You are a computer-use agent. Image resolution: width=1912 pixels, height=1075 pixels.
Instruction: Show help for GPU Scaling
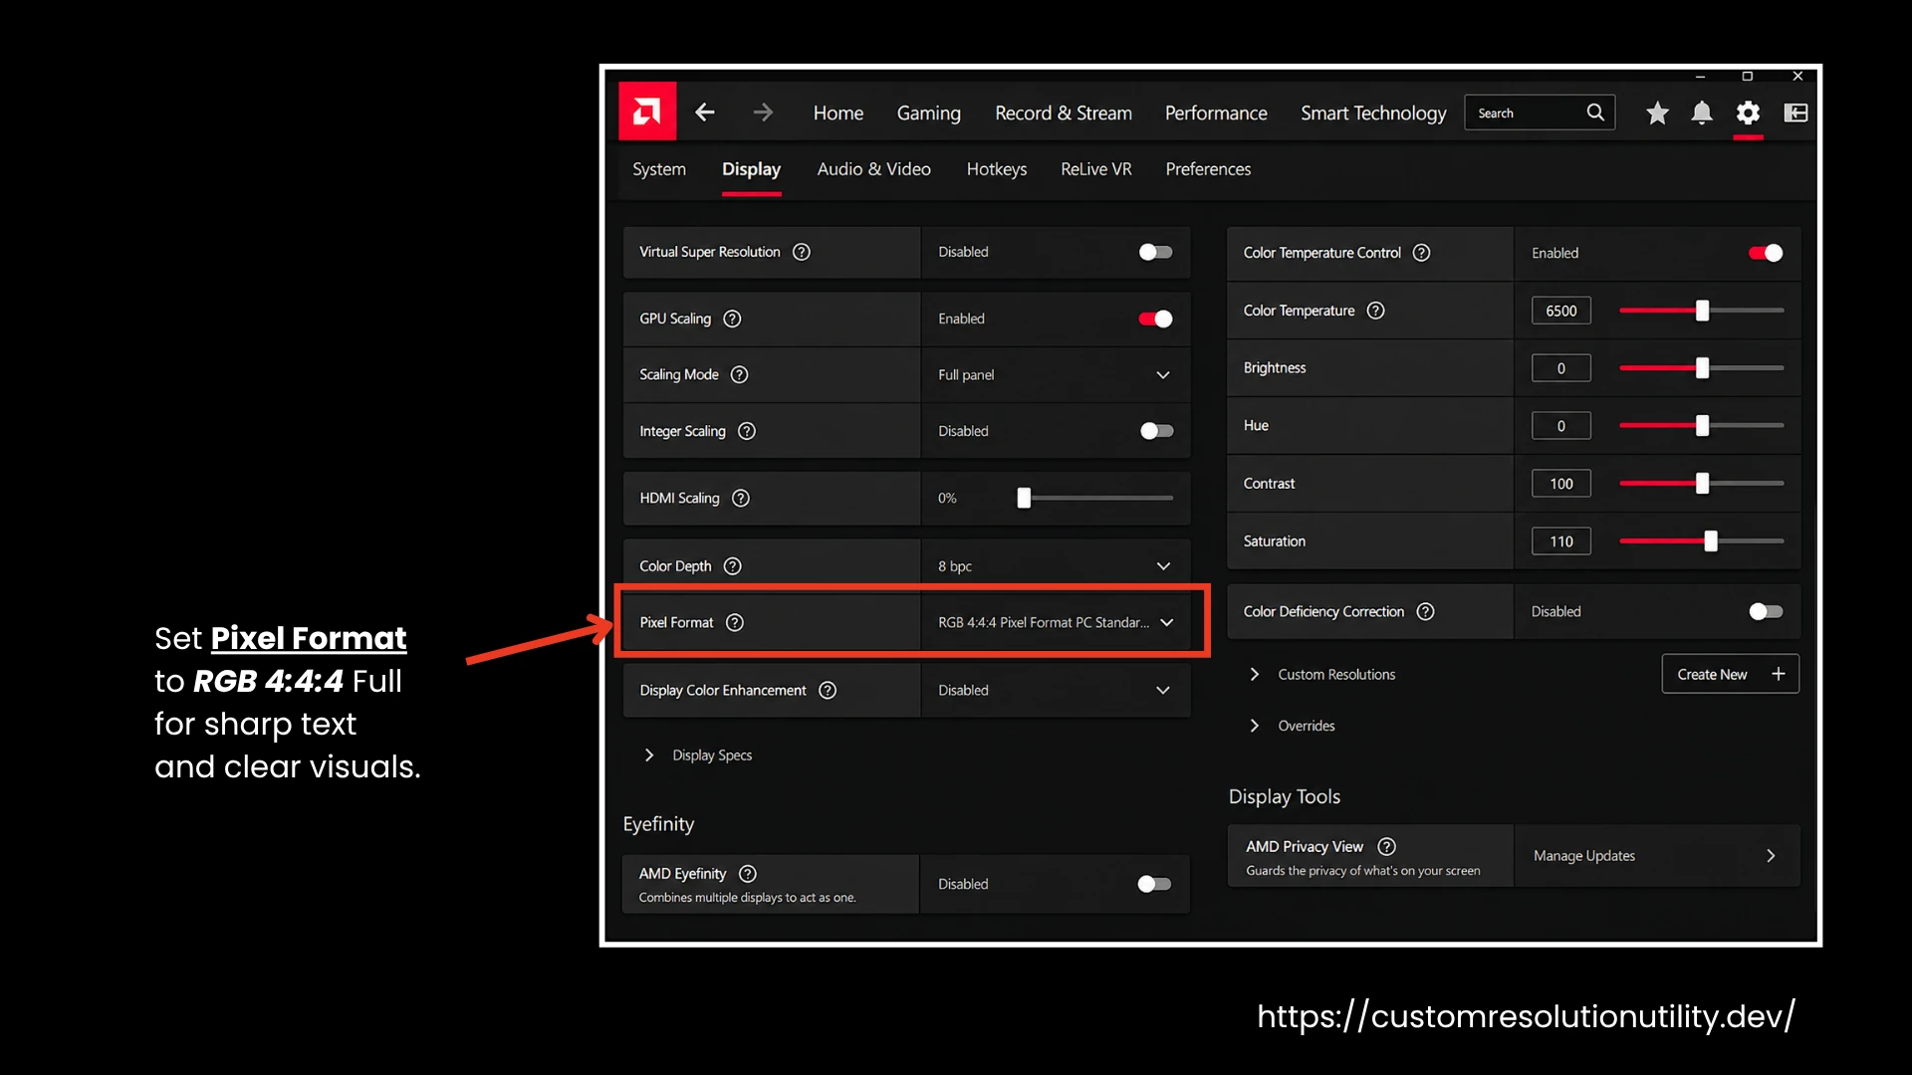(732, 319)
